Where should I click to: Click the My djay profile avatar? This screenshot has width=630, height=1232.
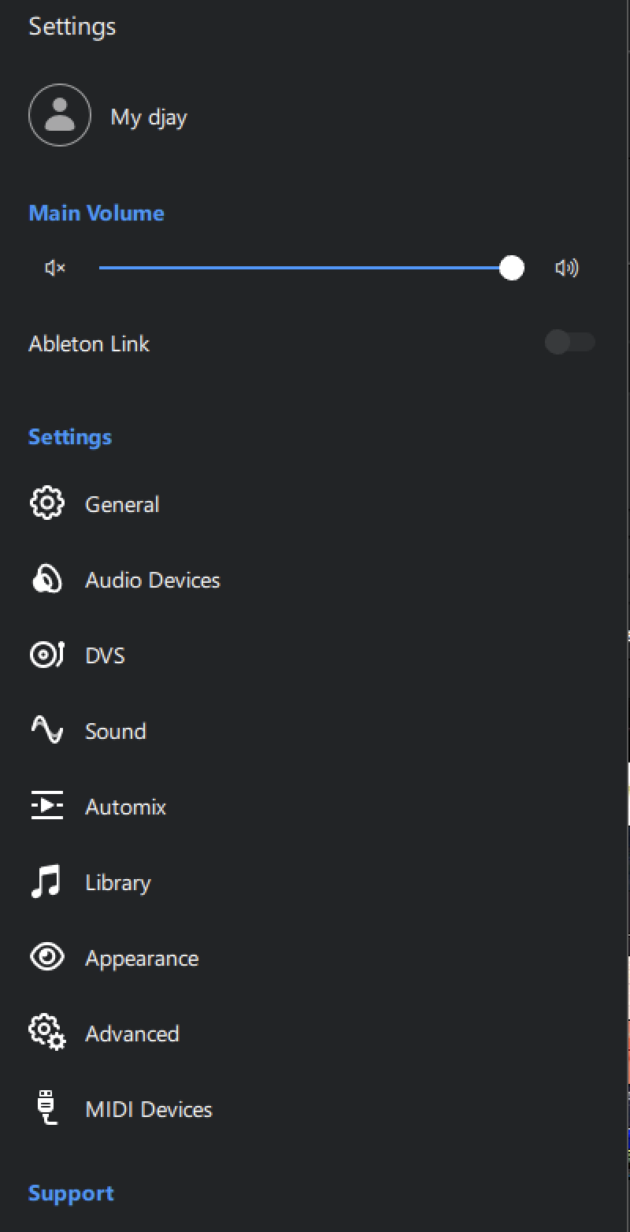point(59,114)
